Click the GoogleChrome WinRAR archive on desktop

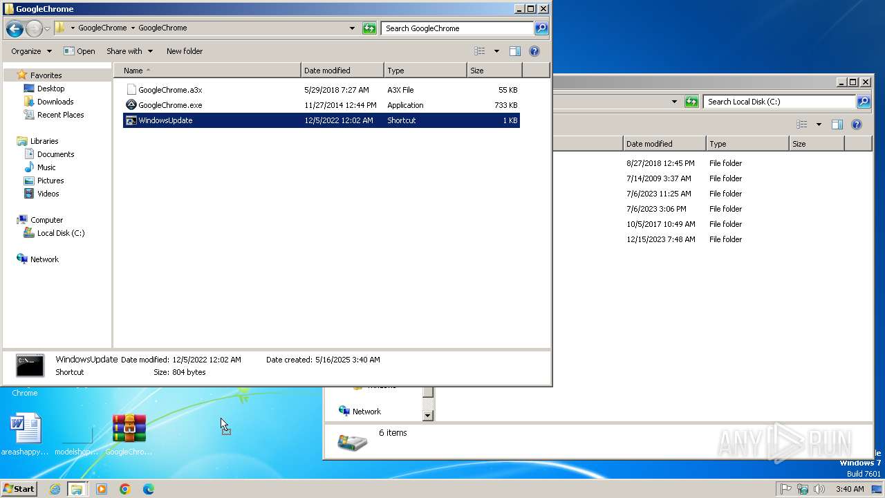[x=129, y=434]
